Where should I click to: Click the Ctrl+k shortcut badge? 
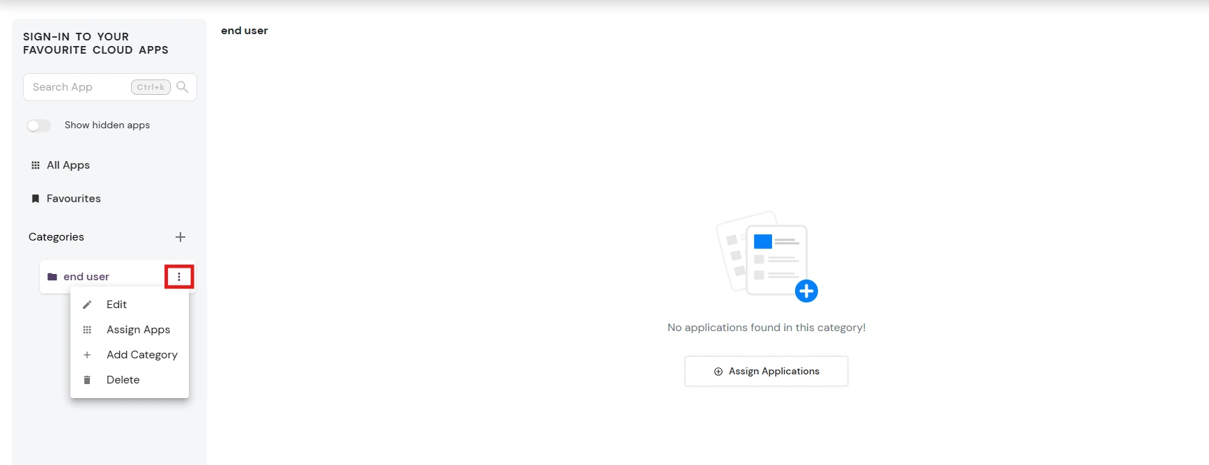point(151,87)
